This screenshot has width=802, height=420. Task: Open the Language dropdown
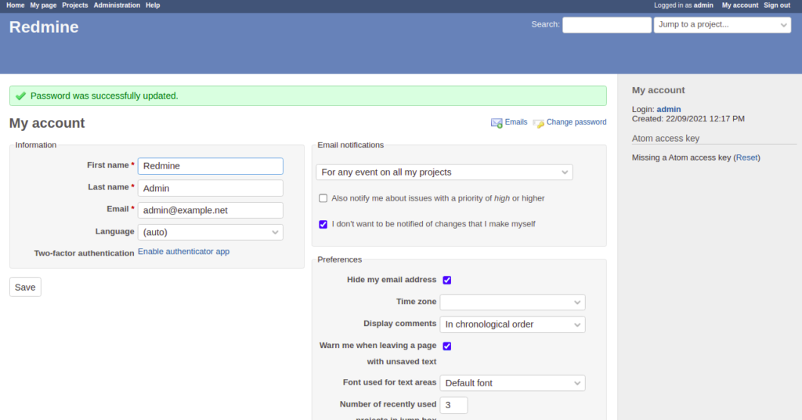[x=210, y=232]
